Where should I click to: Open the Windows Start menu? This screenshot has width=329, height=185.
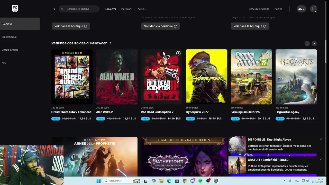pyautogui.click(x=98, y=181)
